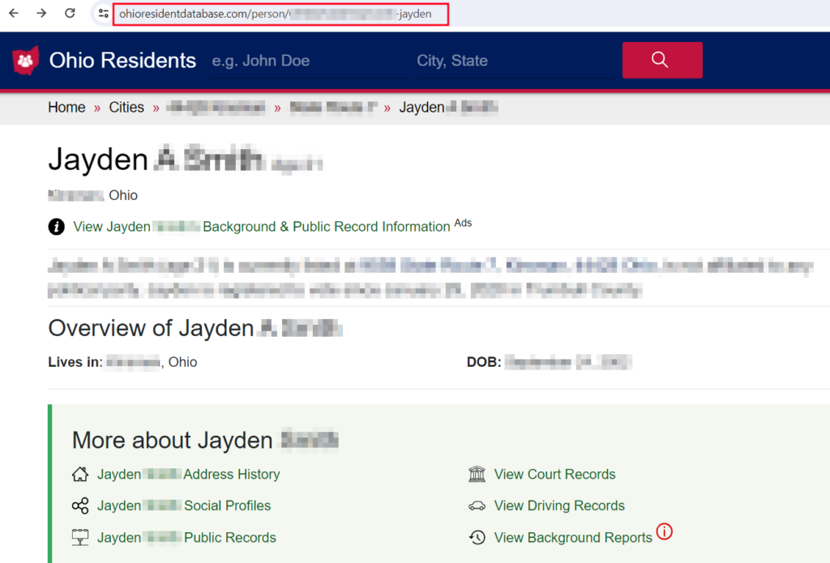
Task: Click the black info icon beside View Jayden
Action: pos(57,227)
